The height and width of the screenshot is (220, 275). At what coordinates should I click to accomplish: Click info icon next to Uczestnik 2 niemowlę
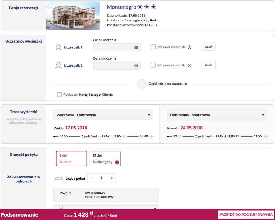coord(189,65)
